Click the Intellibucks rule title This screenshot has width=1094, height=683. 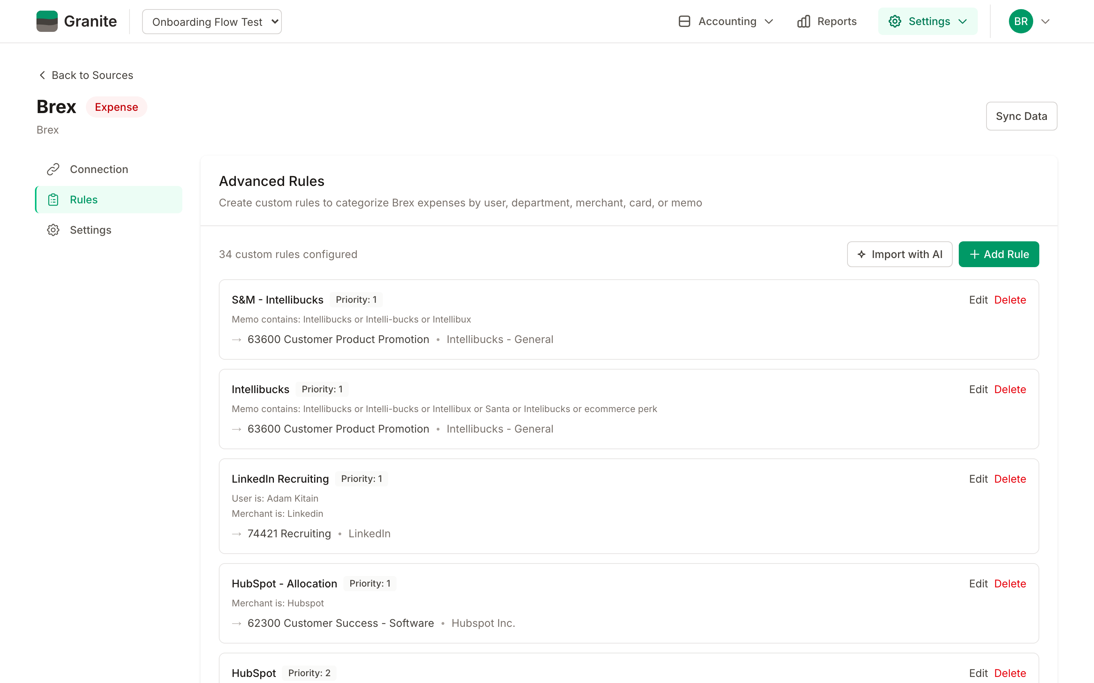(x=260, y=389)
